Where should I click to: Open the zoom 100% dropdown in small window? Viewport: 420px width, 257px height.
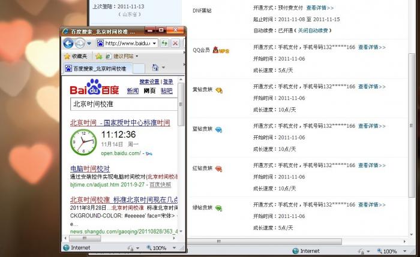pyautogui.click(x=175, y=248)
